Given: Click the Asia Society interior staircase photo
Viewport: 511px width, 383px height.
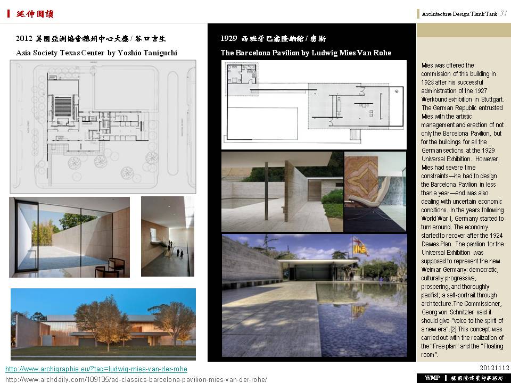Looking at the screenshot, I should click(168, 236).
